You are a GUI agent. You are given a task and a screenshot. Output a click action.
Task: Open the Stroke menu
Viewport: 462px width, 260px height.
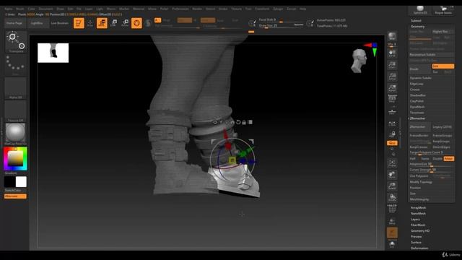(x=223, y=9)
